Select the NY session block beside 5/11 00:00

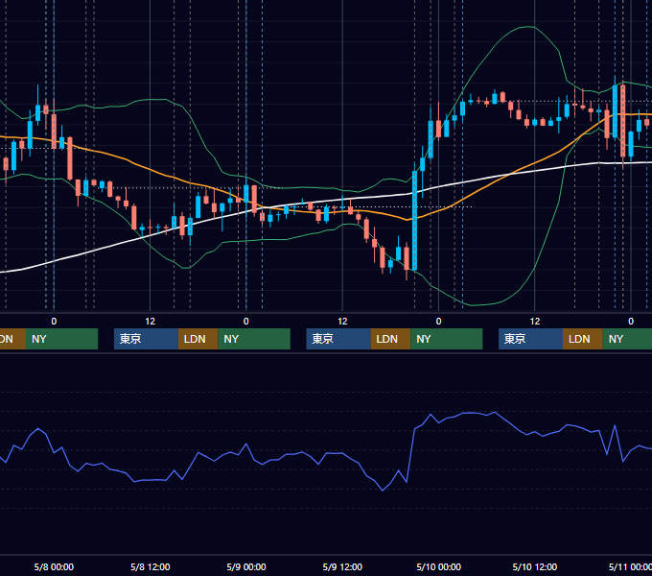tap(627, 339)
